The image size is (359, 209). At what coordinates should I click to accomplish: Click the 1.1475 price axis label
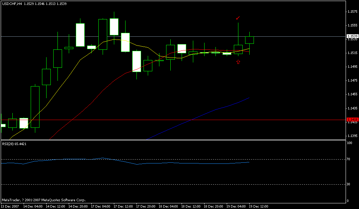[352, 80]
